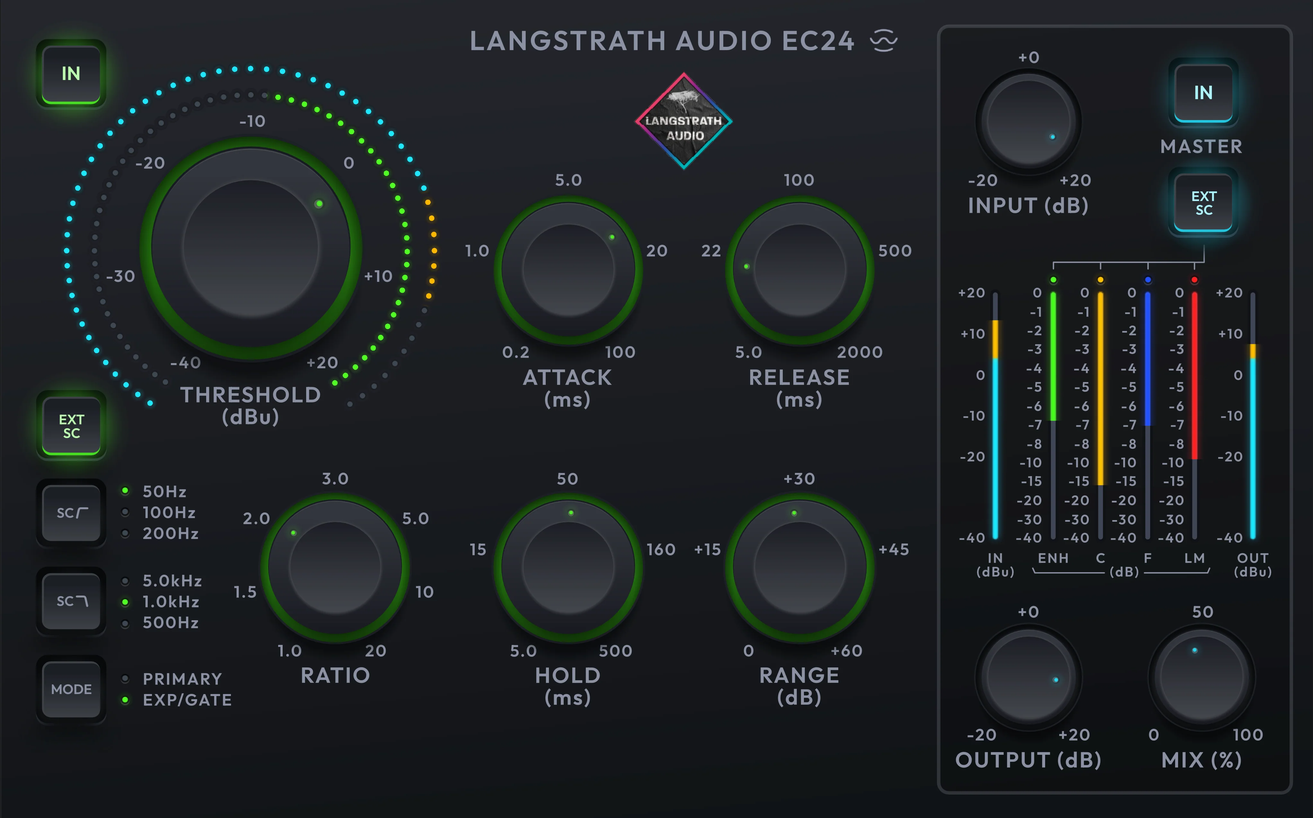Click the RATIO knob
This screenshot has width=1313, height=818.
[x=335, y=567]
